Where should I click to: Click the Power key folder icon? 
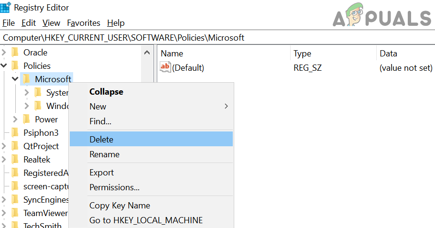[x=27, y=119]
